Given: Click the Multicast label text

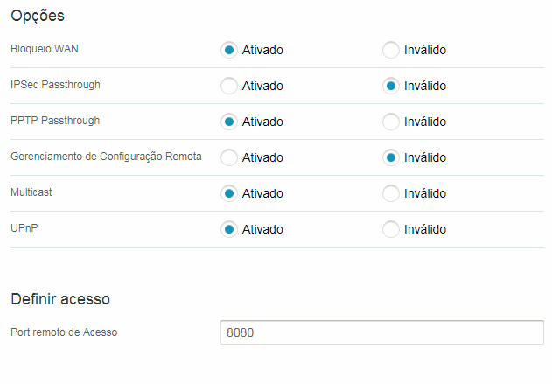Looking at the screenshot, I should click(31, 192).
